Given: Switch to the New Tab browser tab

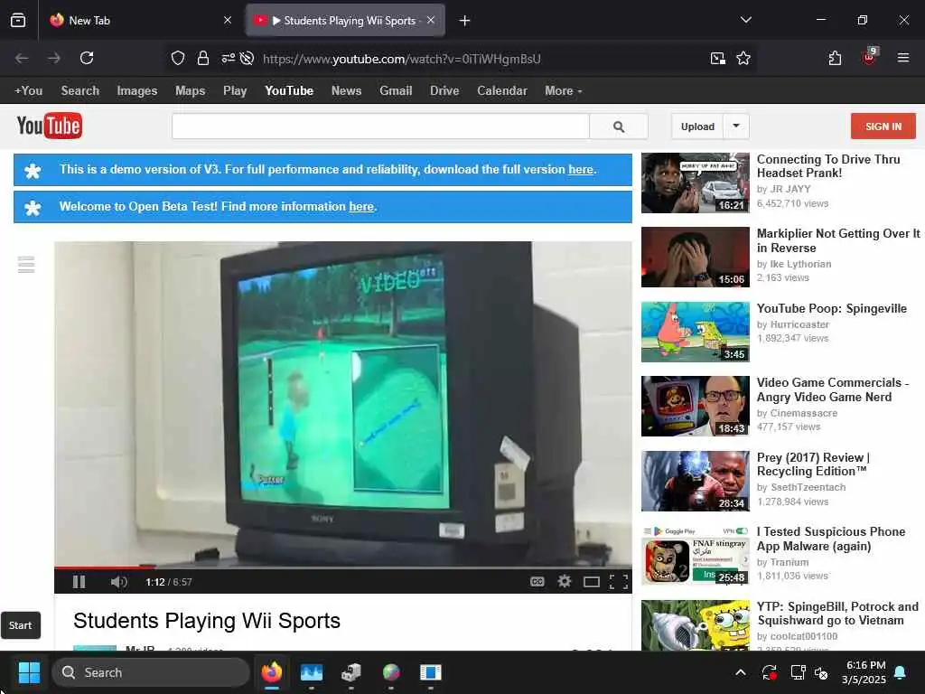Looking at the screenshot, I should (140, 21).
